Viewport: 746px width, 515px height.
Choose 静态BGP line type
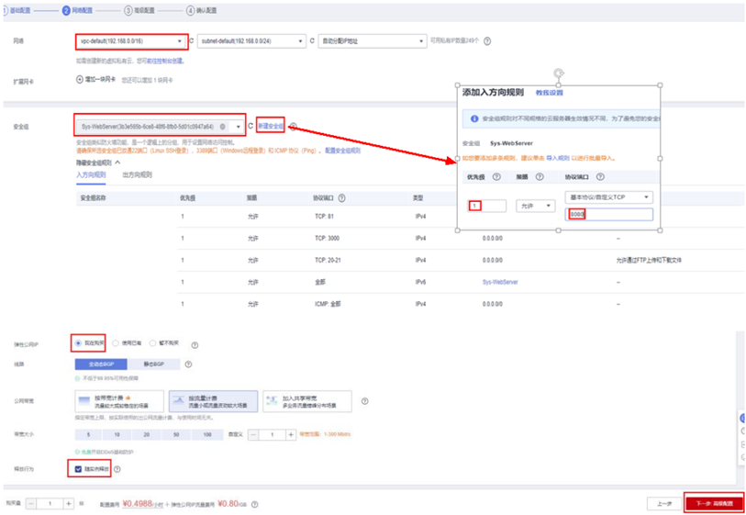coord(153,364)
